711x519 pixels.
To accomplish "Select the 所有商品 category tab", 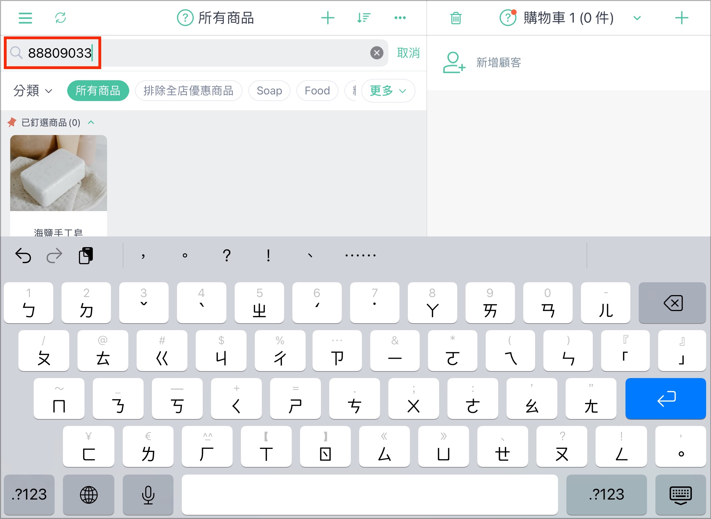I will (x=98, y=91).
